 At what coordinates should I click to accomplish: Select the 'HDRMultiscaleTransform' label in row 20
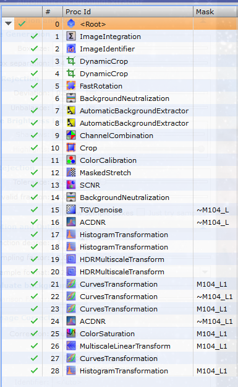122,272
